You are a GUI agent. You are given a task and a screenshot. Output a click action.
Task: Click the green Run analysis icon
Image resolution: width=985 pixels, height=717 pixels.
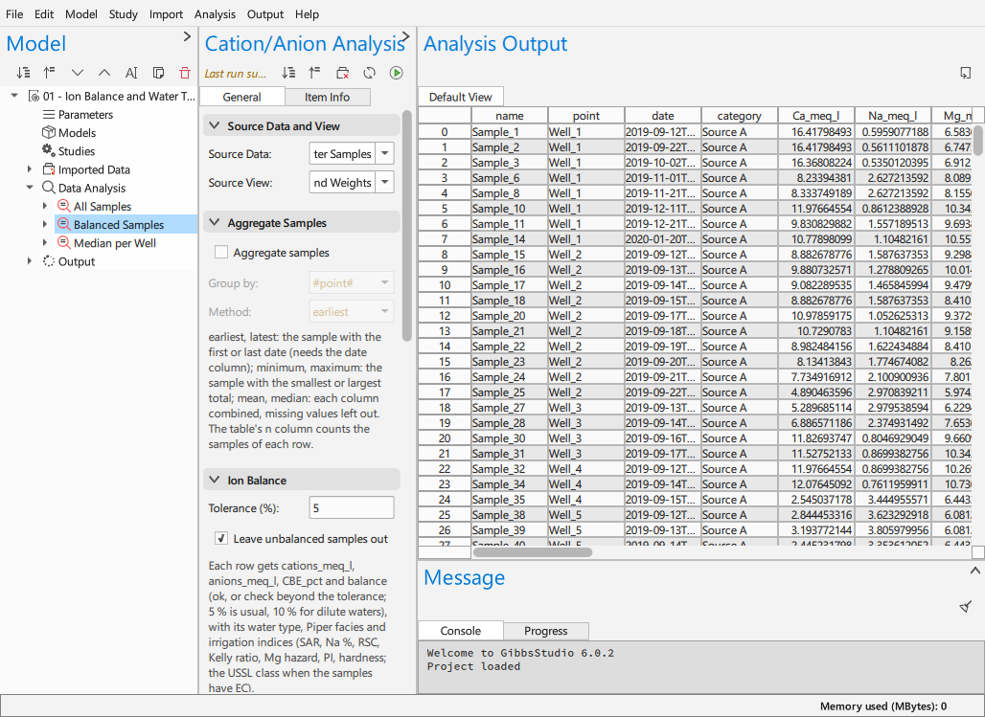[x=396, y=73]
